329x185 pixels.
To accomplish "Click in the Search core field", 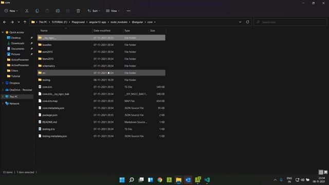I will (x=290, y=22).
